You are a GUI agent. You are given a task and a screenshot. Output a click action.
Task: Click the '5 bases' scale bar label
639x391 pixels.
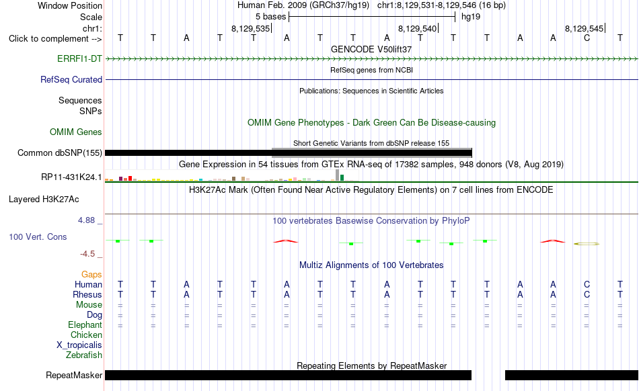coord(270,17)
